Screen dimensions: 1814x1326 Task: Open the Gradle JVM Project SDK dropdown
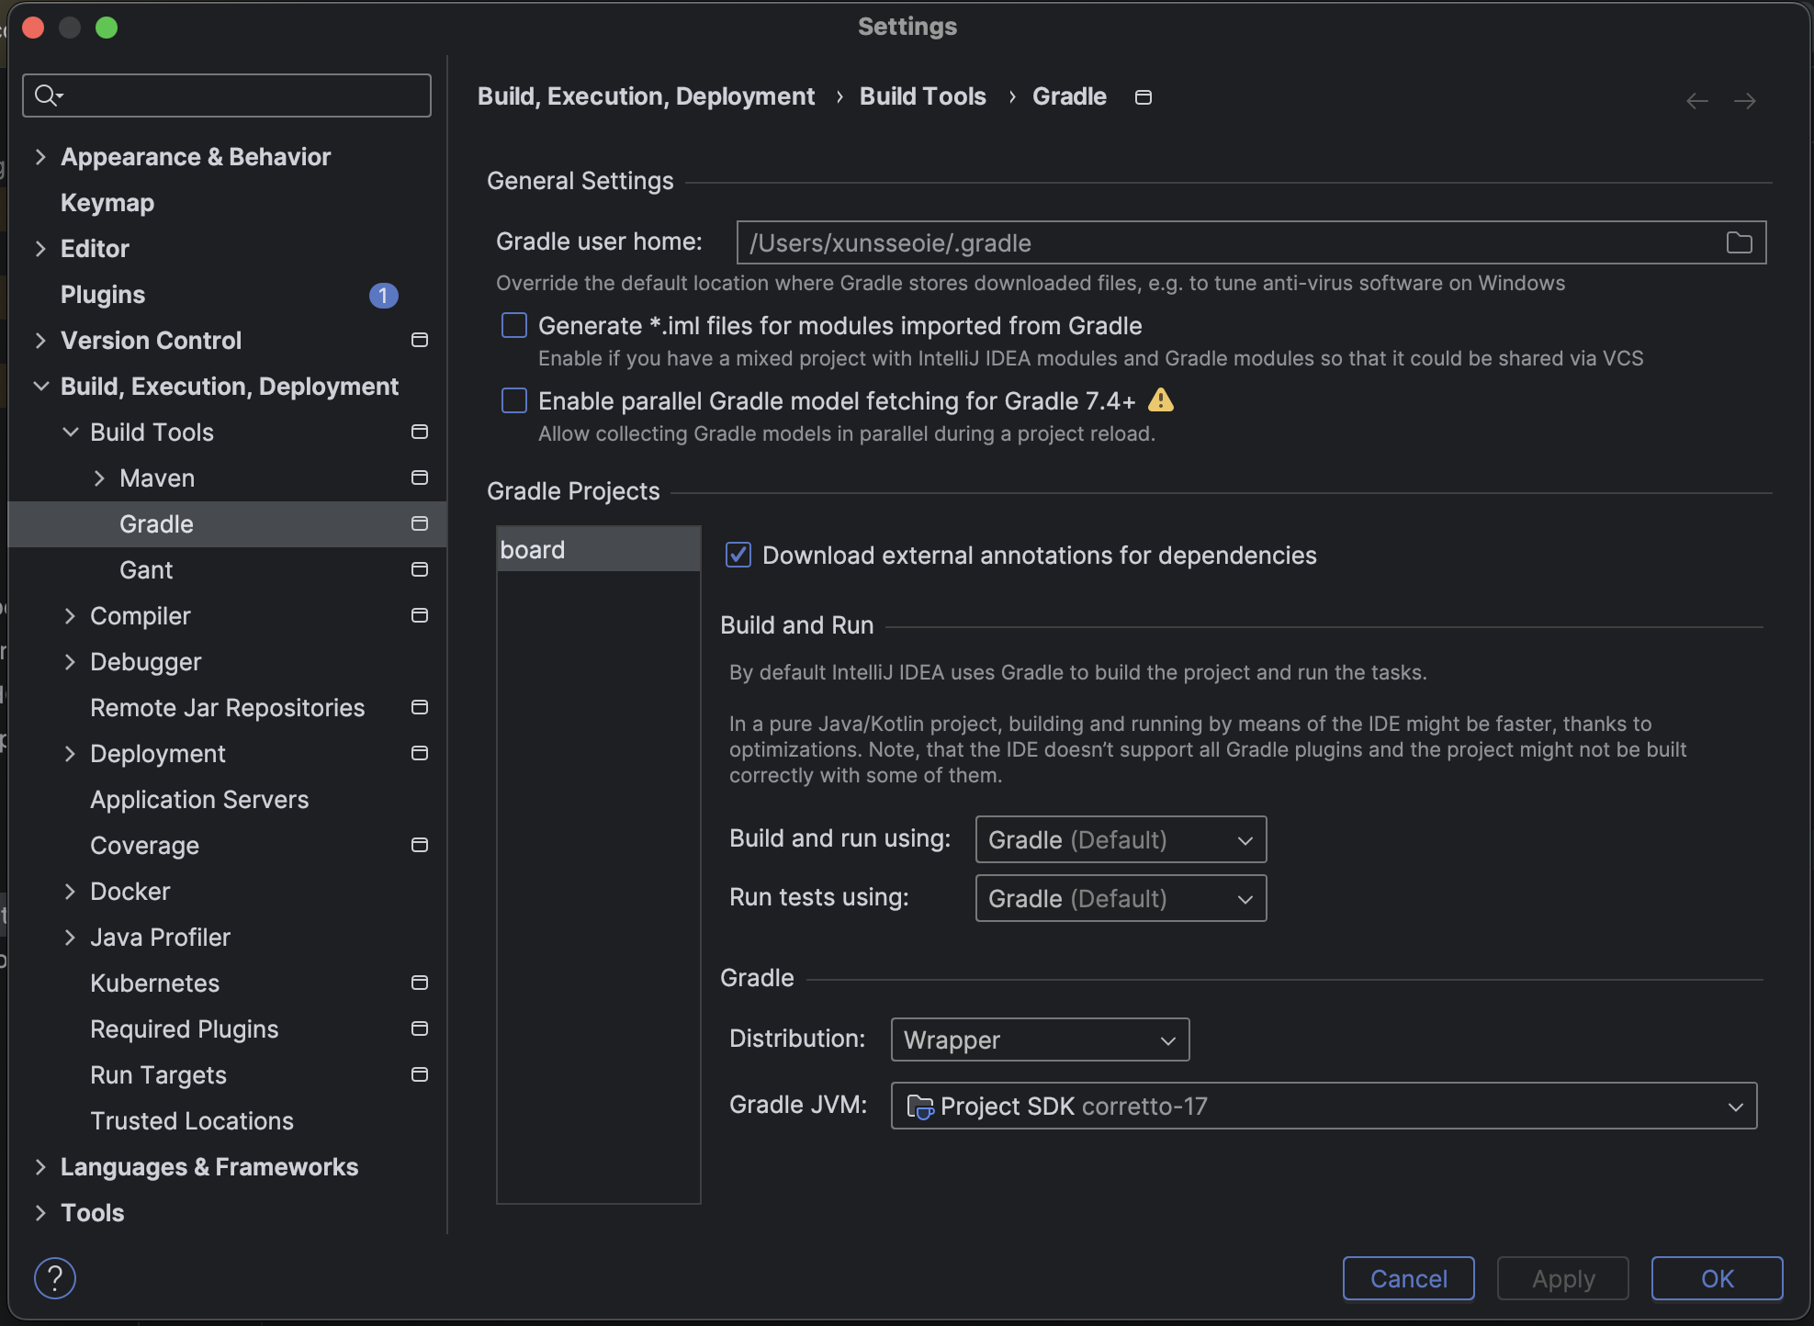[x=1323, y=1106]
